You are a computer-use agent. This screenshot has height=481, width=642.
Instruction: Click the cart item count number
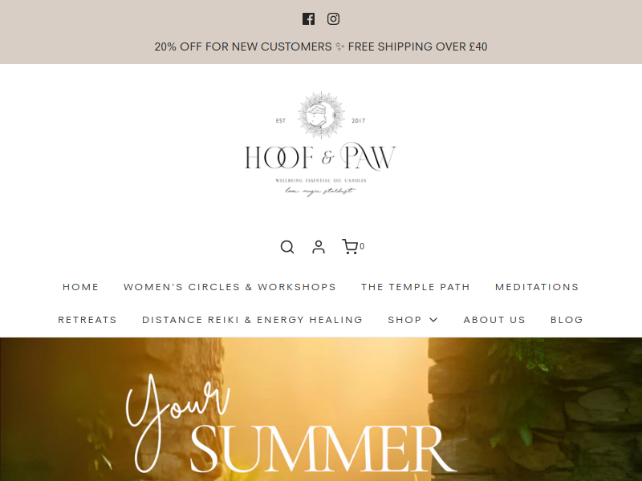click(x=362, y=246)
